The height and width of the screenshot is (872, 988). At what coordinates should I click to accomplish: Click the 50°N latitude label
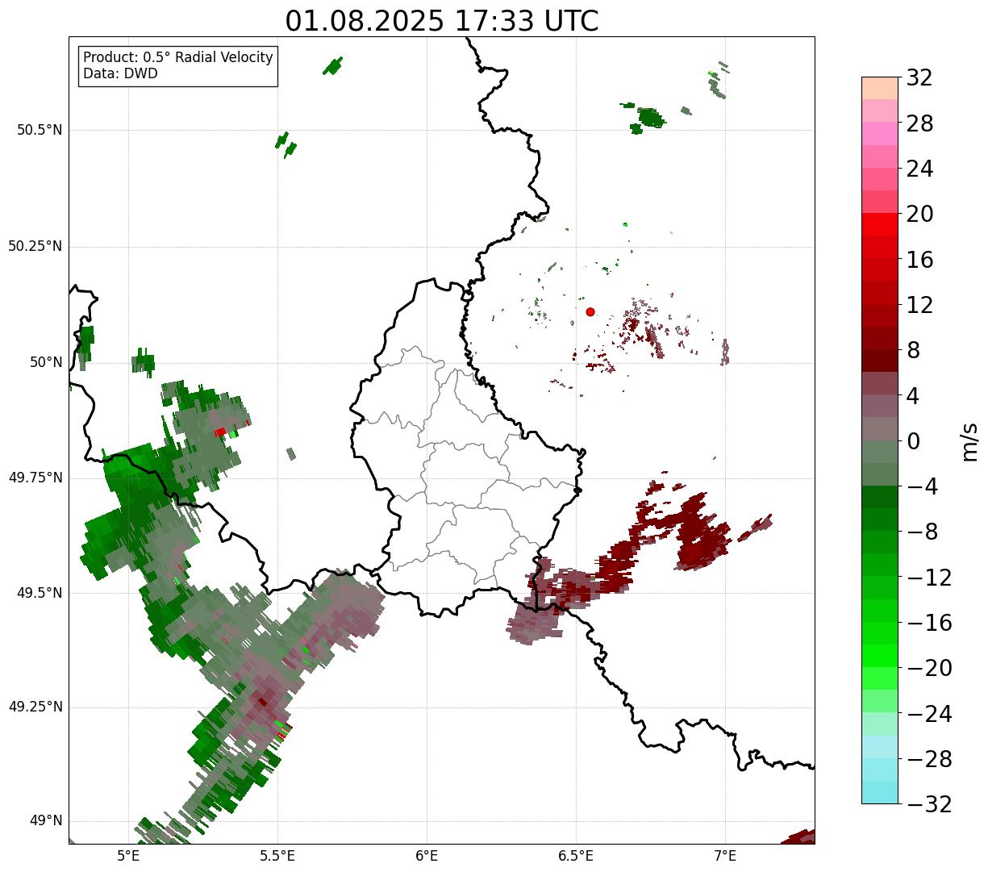point(46,362)
